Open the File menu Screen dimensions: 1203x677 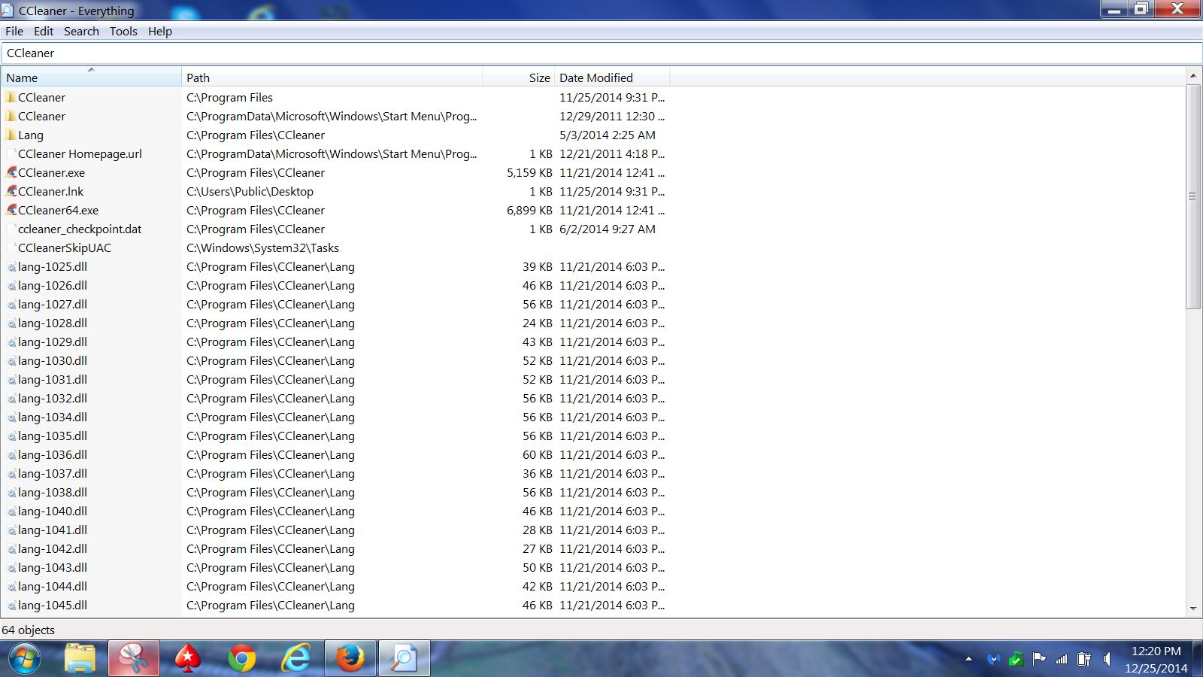pos(14,31)
